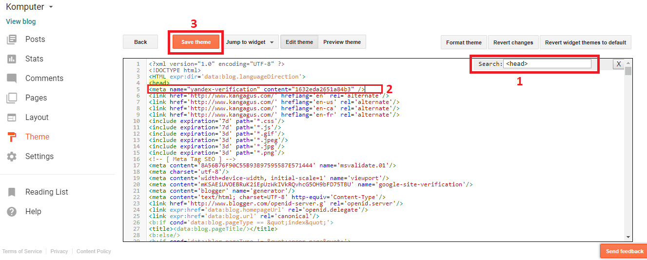647x260 pixels.
Task: Go to the Stats section
Action: pyautogui.click(x=34, y=59)
